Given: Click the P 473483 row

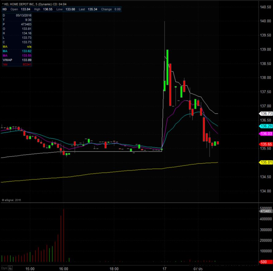Looking at the screenshot, I should click(17, 24).
